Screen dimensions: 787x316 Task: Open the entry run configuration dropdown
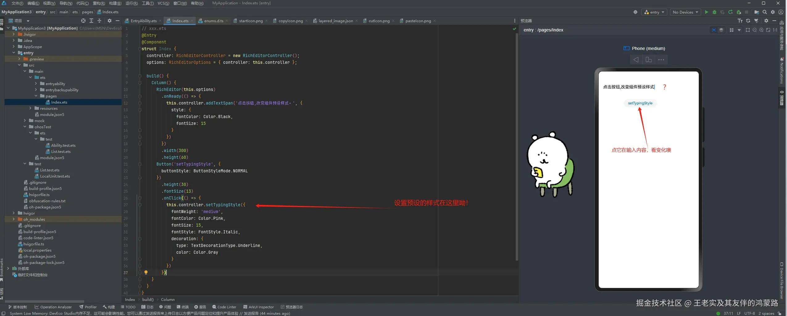pos(655,12)
